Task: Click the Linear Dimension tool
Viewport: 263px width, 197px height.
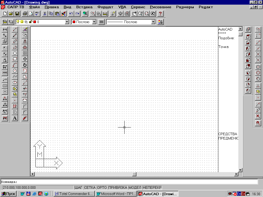Action: point(5,30)
